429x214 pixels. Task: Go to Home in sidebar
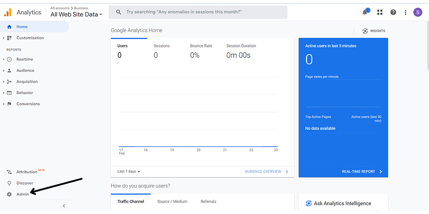[34, 27]
